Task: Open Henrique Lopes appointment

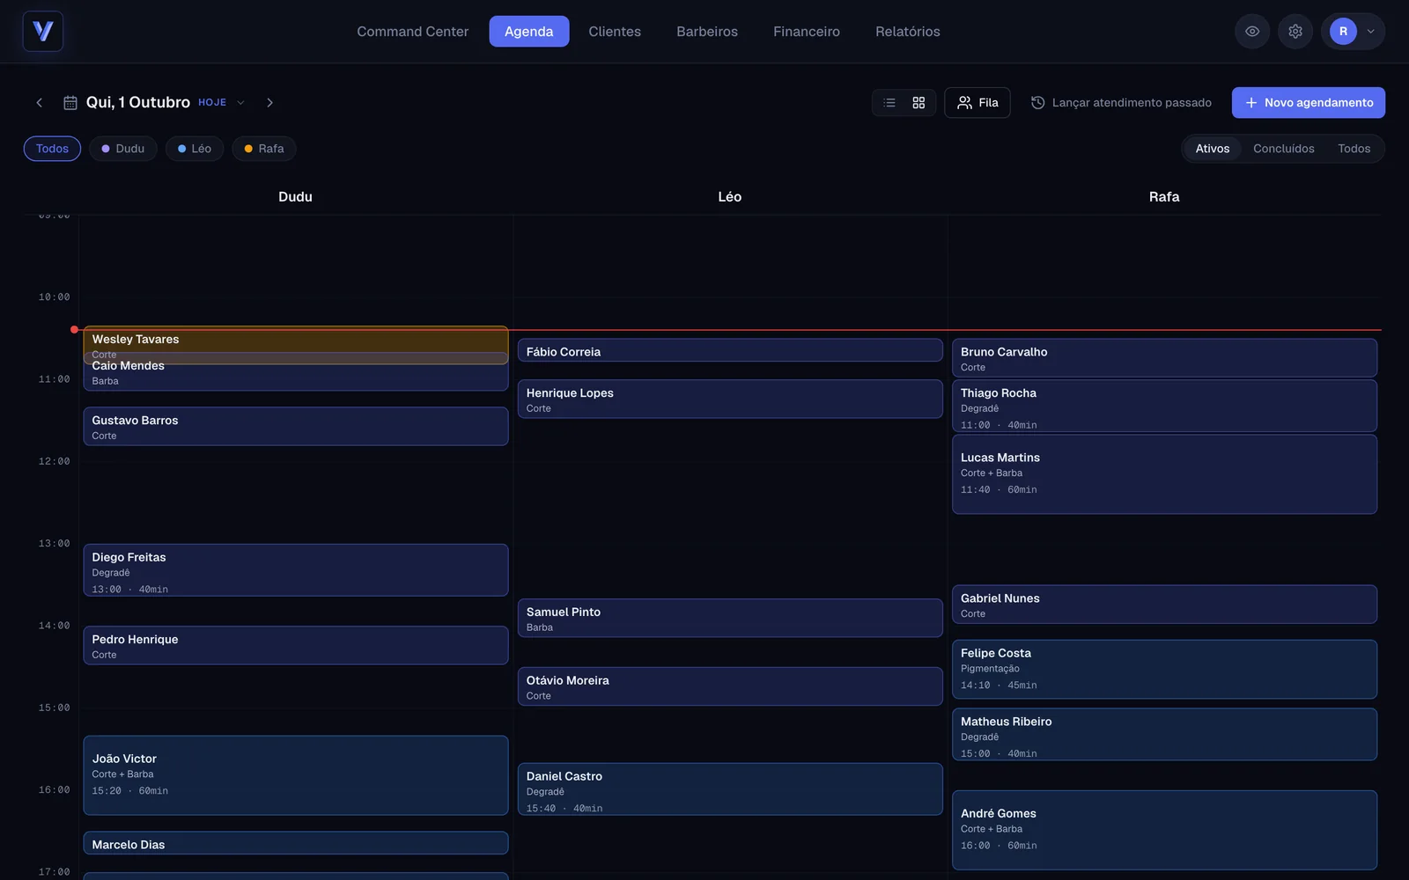Action: point(730,400)
